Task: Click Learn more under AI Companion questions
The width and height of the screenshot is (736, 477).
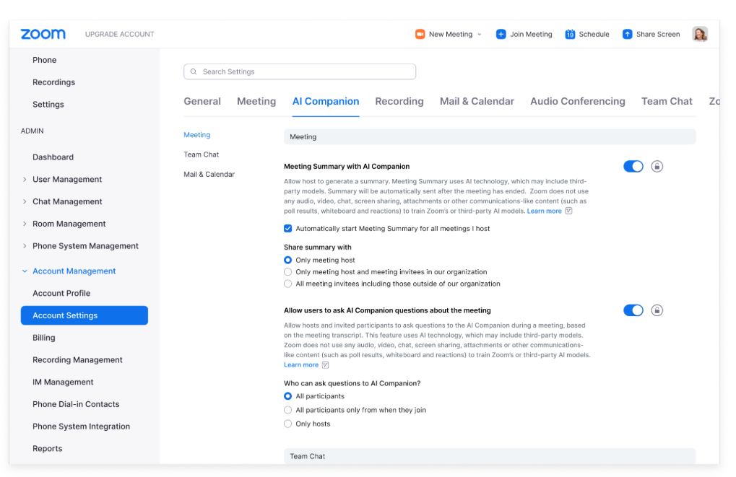Action: (x=301, y=365)
